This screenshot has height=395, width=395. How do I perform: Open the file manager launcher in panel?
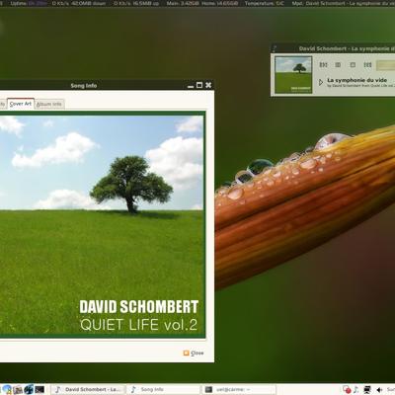18,389
